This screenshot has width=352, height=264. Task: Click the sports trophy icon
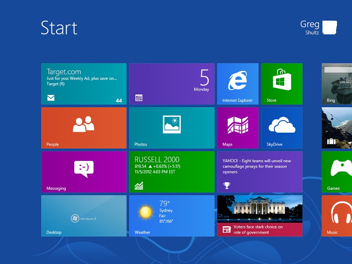click(x=227, y=185)
